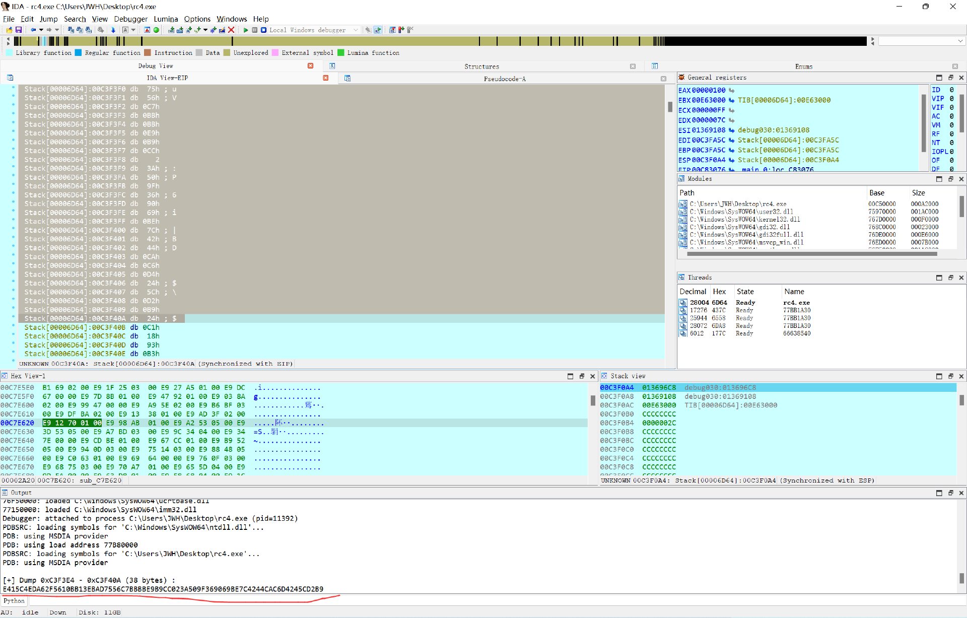Open the navigation band combo box
Screen dimensions: 967x618
click(922, 41)
